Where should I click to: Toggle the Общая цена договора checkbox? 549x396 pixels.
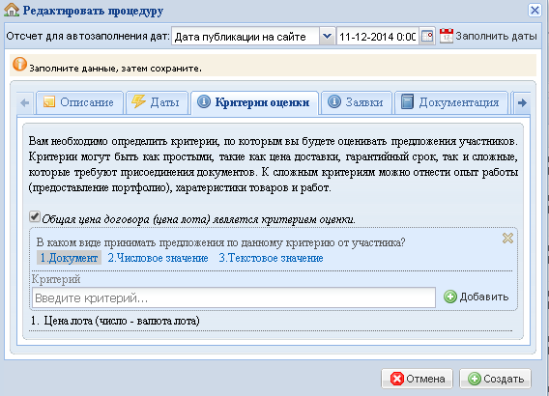point(35,217)
